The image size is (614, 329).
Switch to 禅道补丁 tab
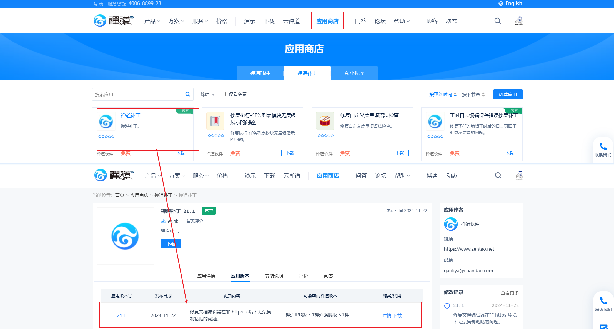[307, 73]
